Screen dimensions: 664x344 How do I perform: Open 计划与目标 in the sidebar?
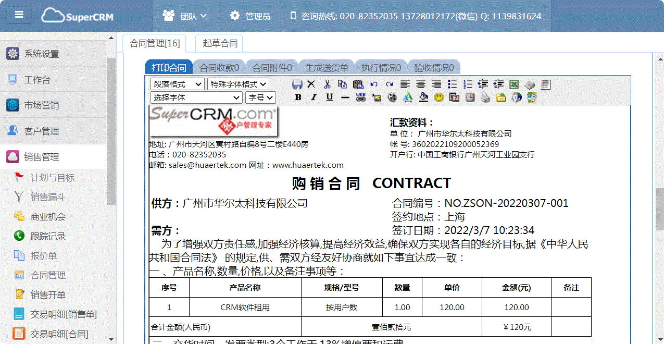click(53, 178)
